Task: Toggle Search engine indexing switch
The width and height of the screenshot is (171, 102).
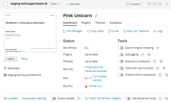Action: pyautogui.click(x=120, y=48)
